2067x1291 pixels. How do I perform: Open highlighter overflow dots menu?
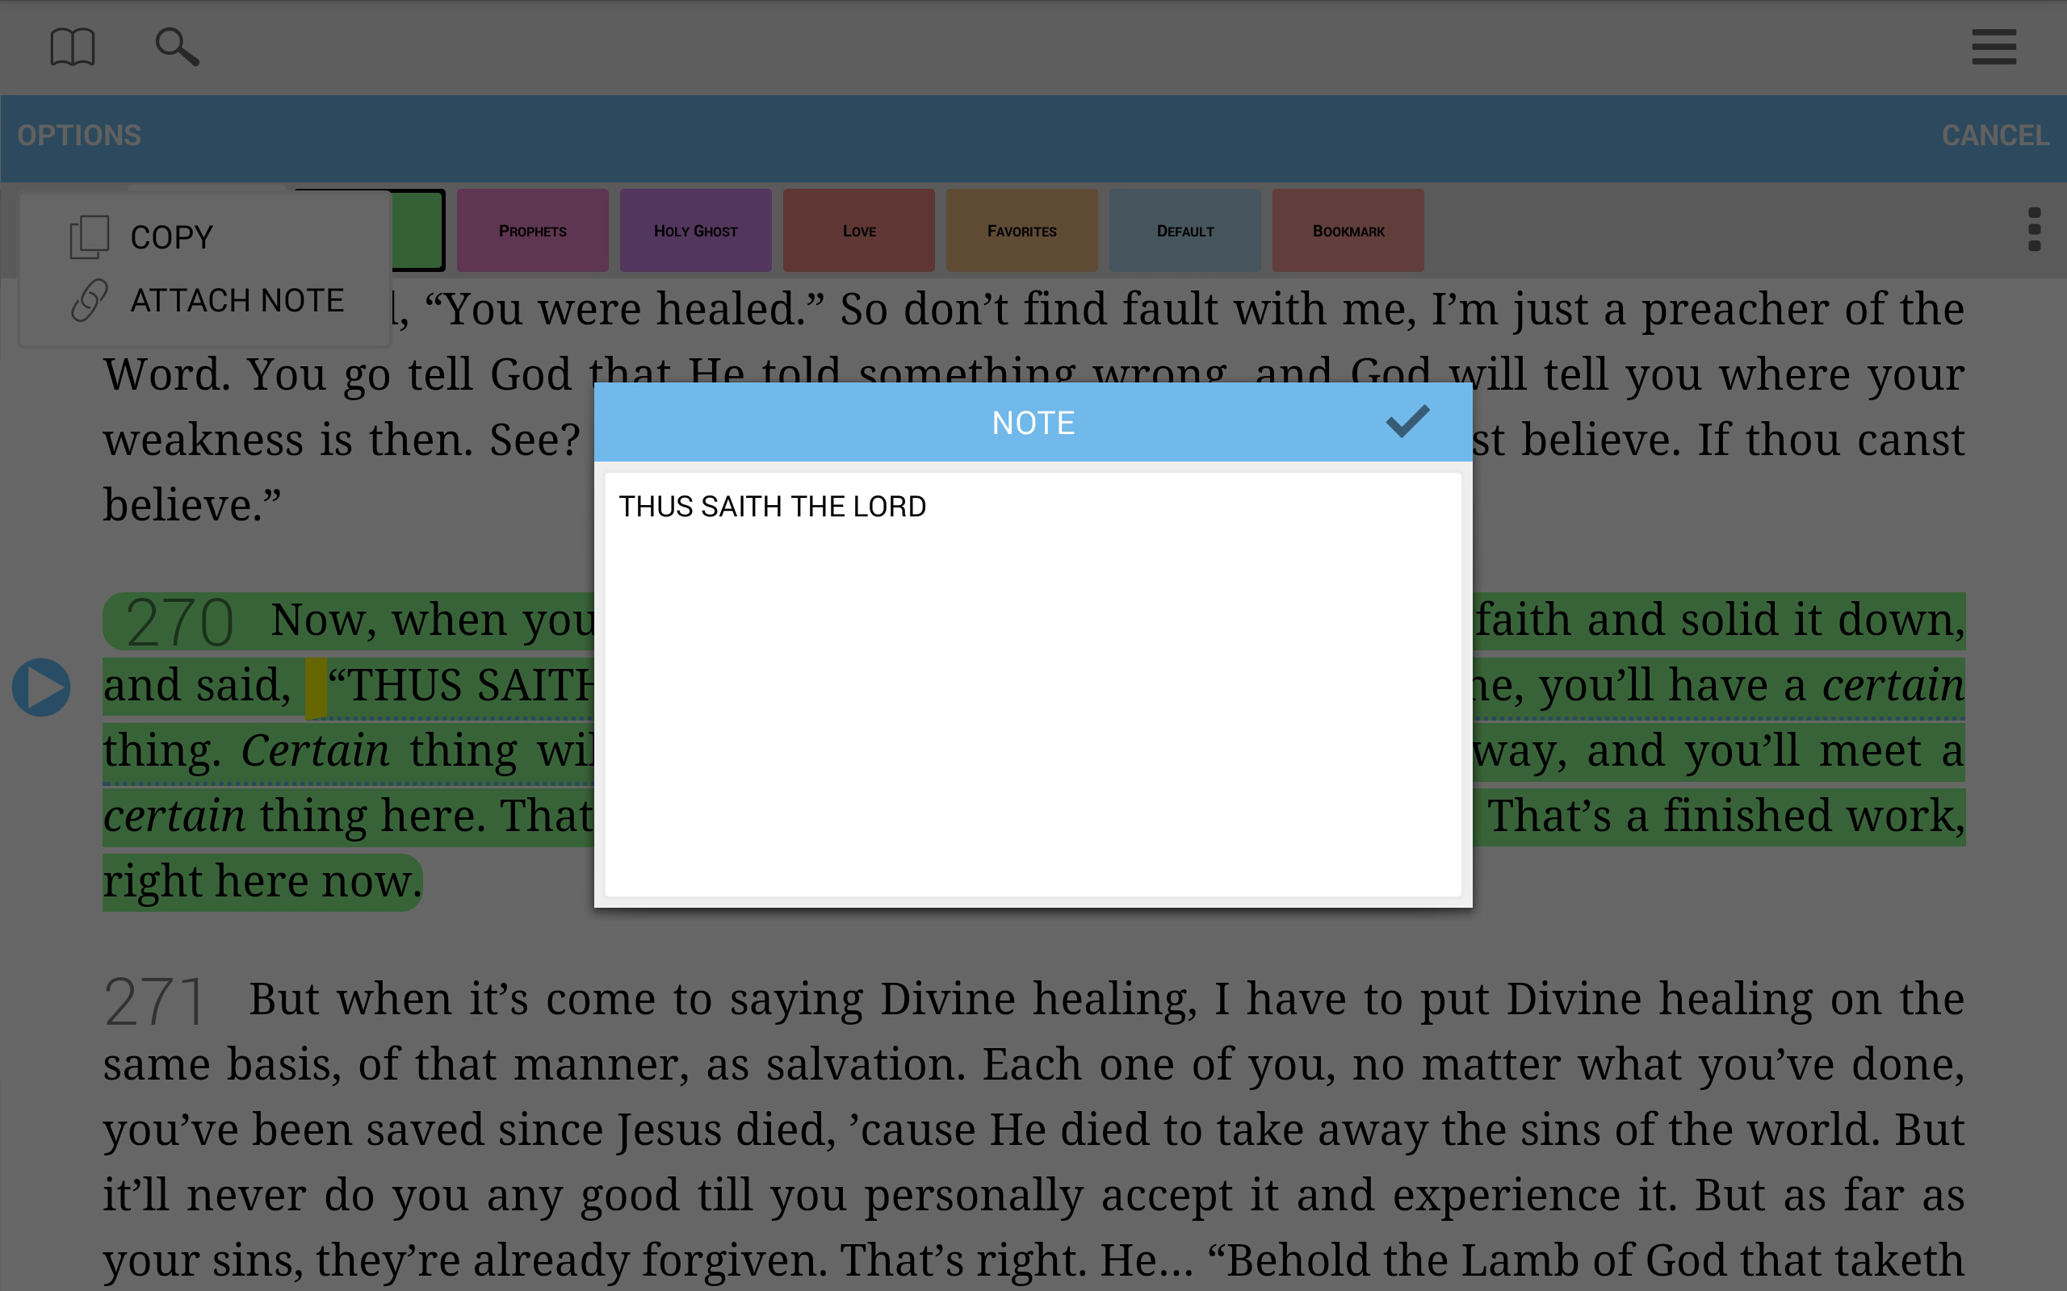[2034, 229]
